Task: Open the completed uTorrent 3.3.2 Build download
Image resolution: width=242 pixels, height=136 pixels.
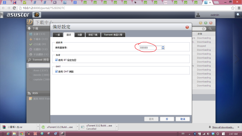Action: pyautogui.click(x=58, y=127)
